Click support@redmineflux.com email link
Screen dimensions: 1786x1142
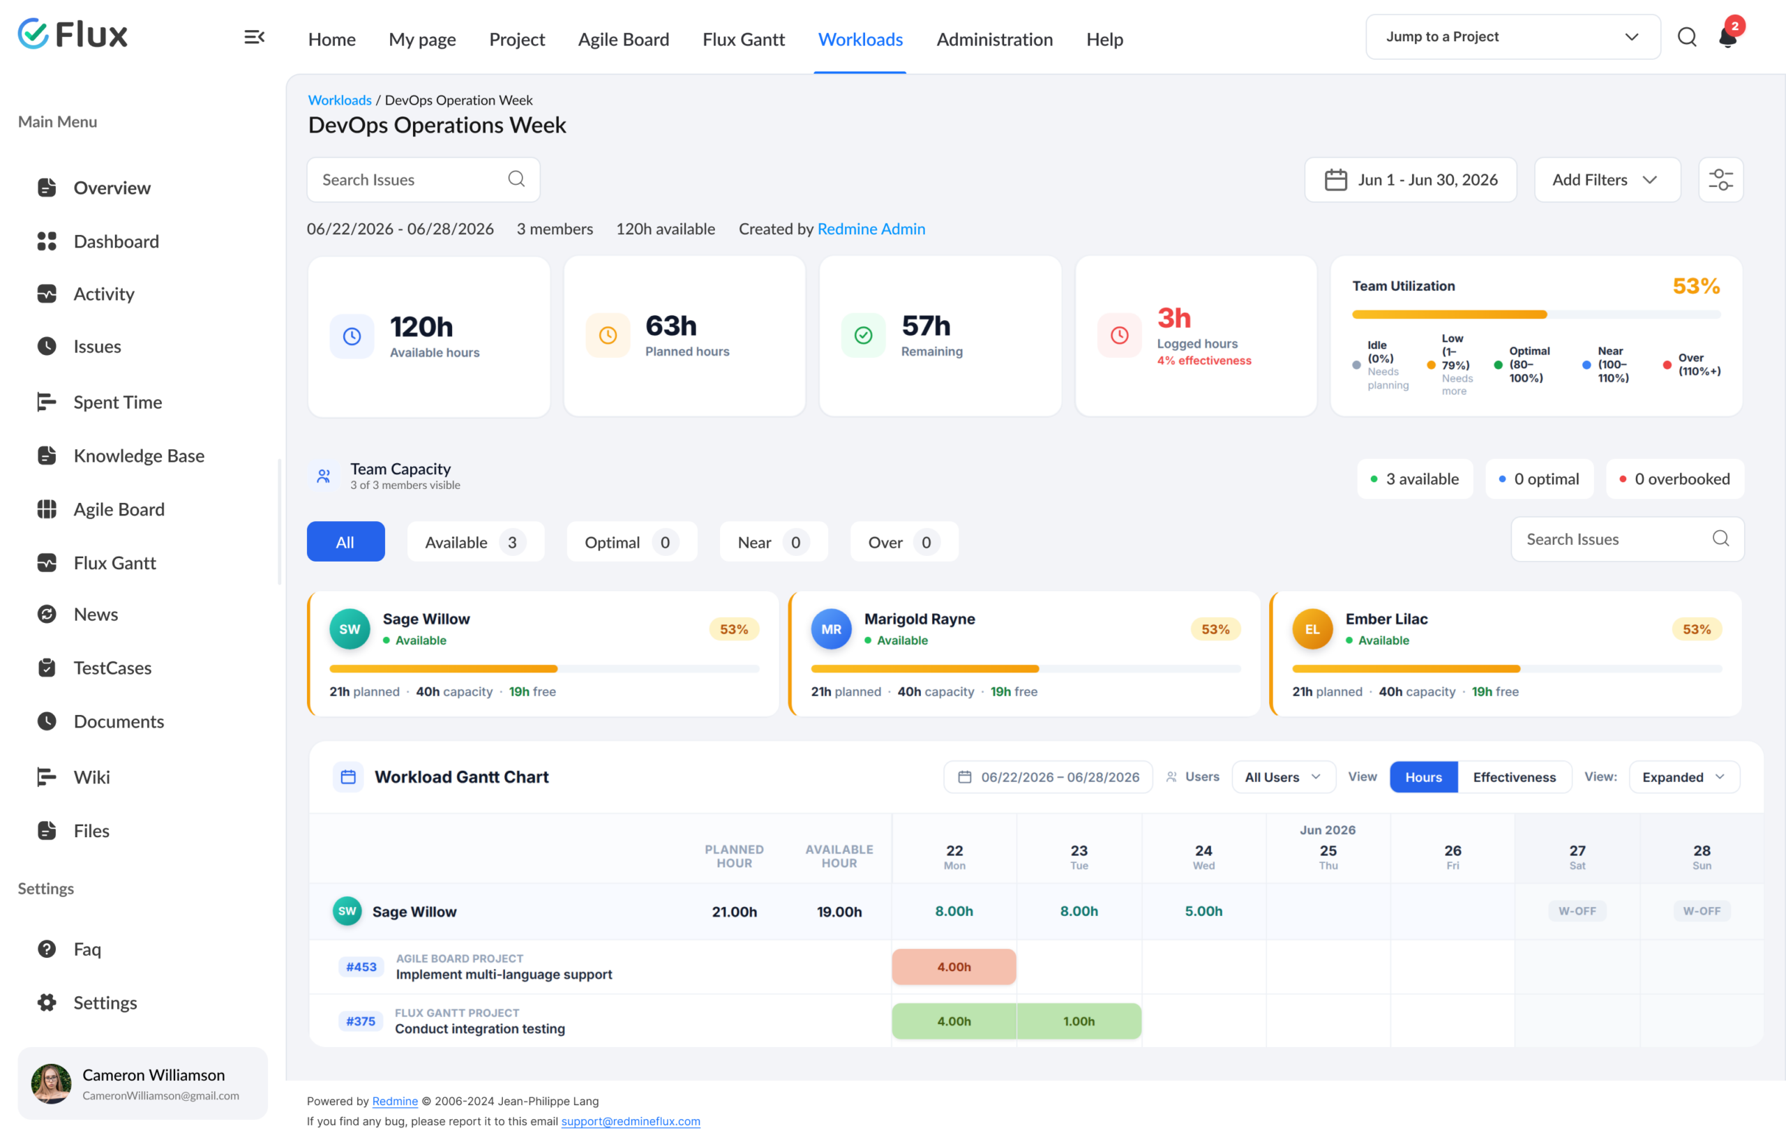coord(631,1121)
